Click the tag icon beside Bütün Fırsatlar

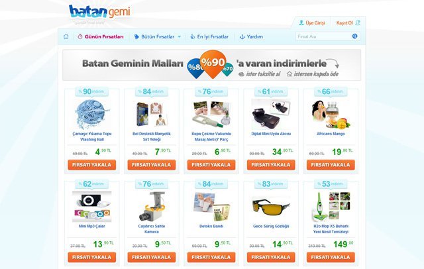pos(136,36)
